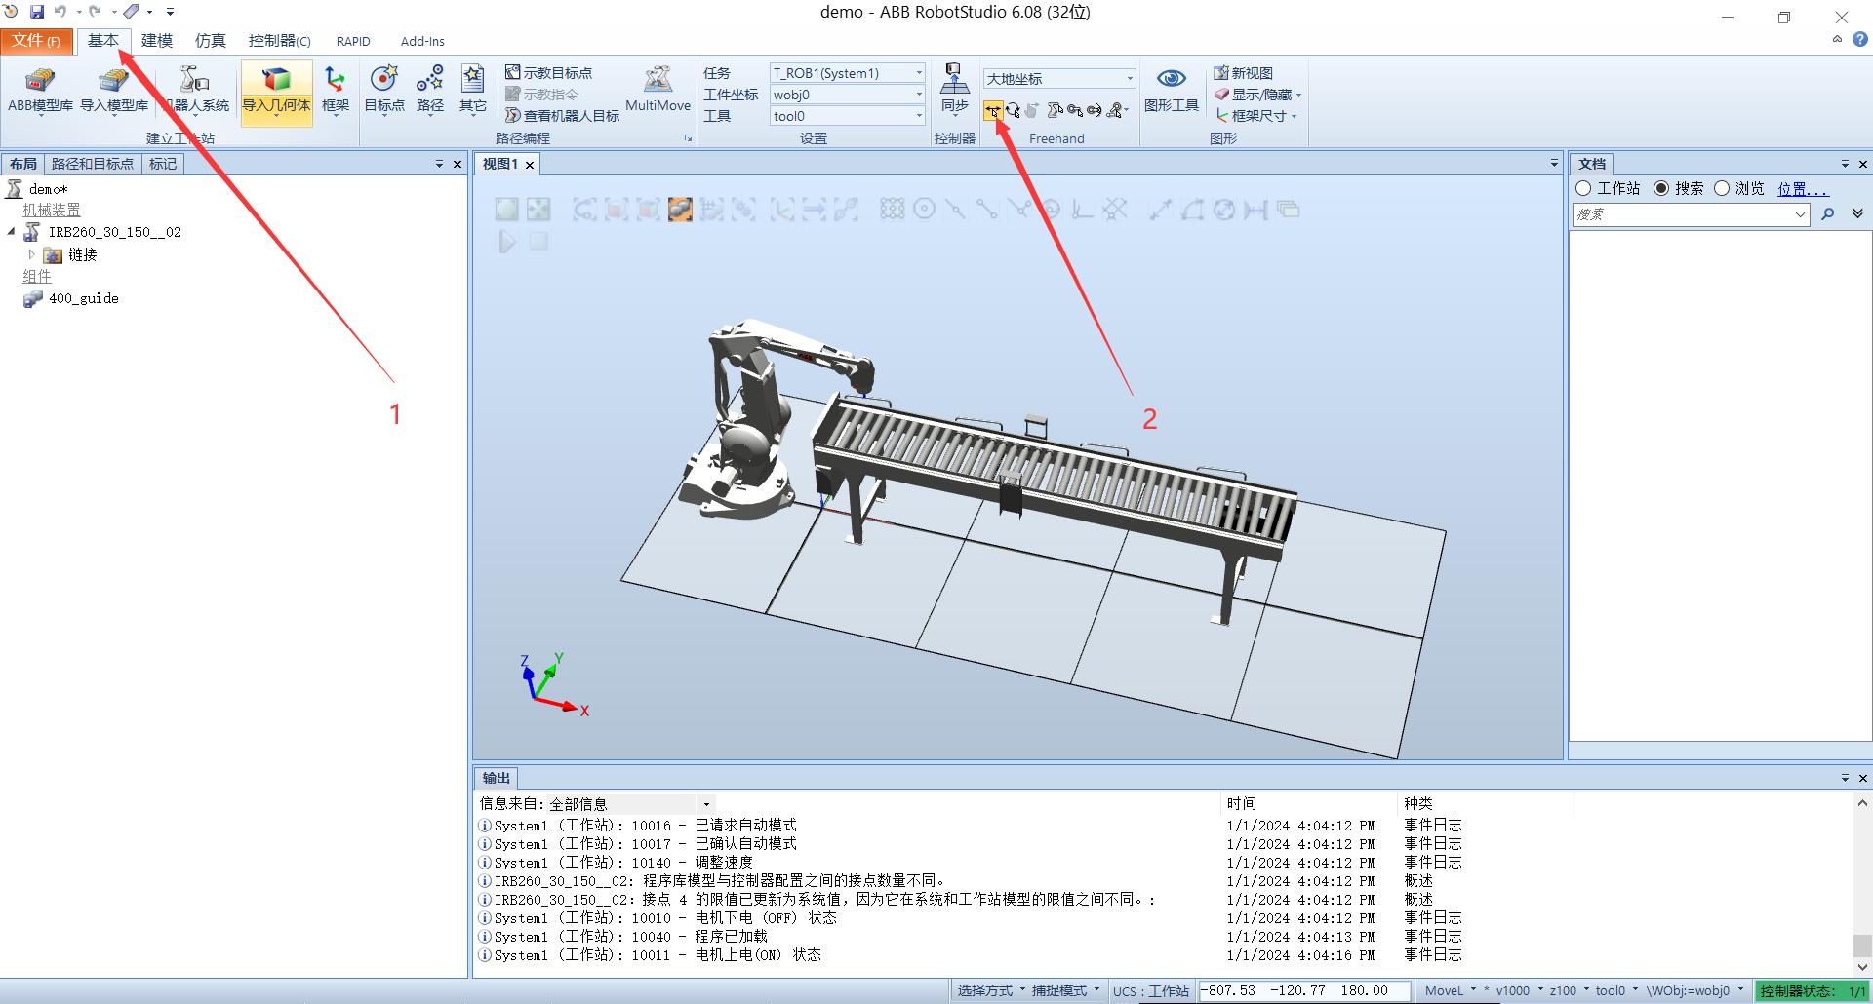Open the RobotStudio help icon
Screen dimensions: 1873x1004
(x=1860, y=40)
